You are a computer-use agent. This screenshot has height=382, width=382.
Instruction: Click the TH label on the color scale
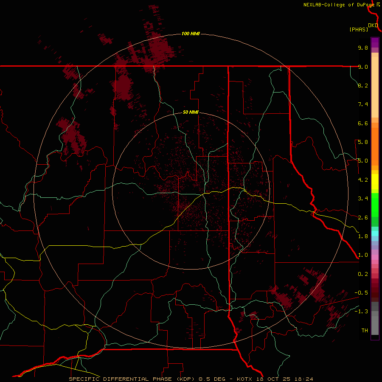[365, 331]
